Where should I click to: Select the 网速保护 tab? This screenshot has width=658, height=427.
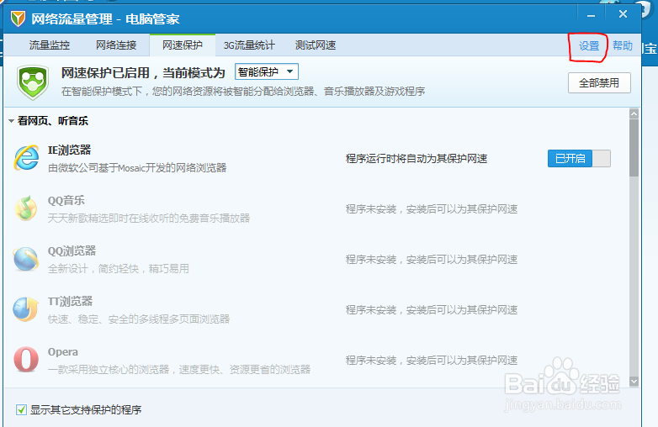click(183, 45)
